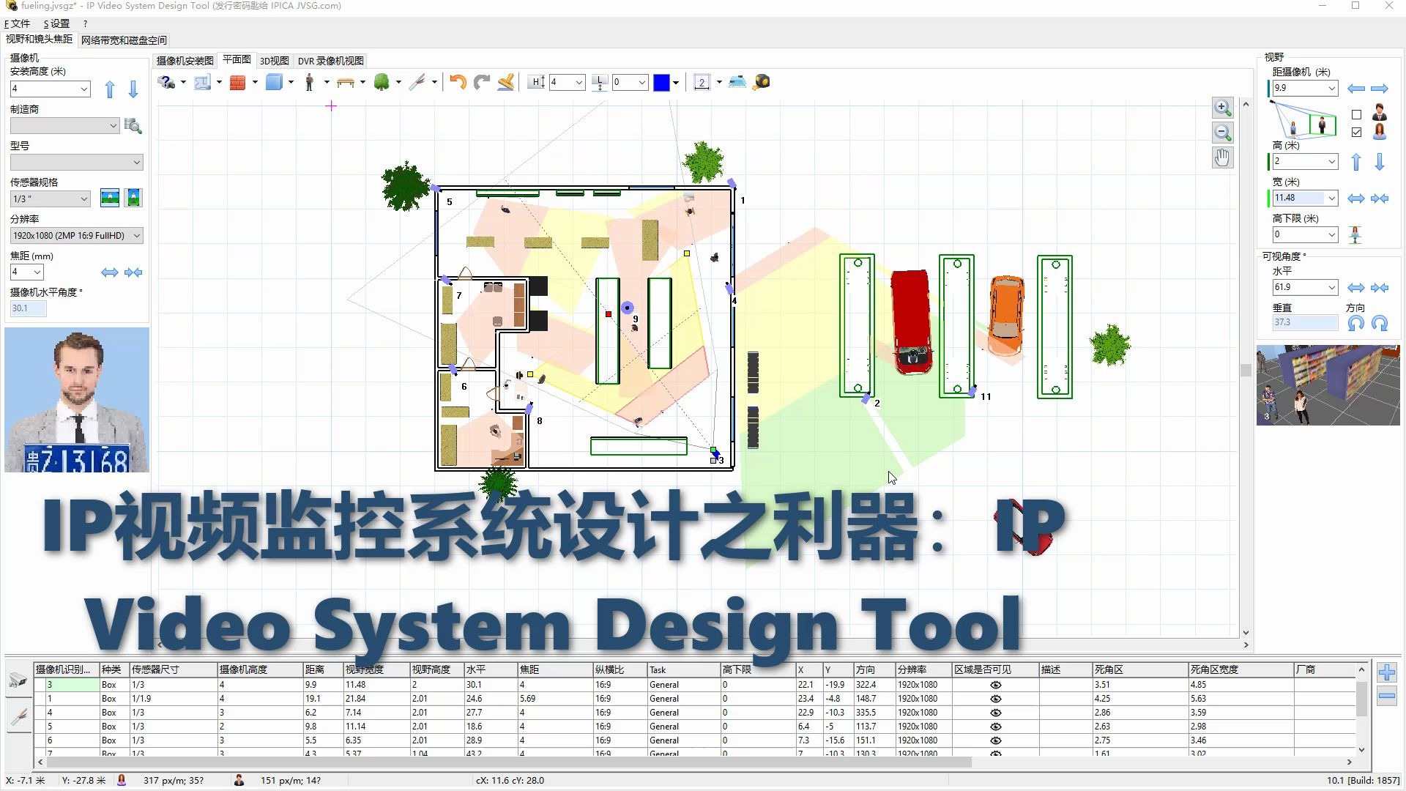This screenshot has width=1406, height=791.
Task: Narrow focal length with inward arrows
Action: pyautogui.click(x=133, y=272)
